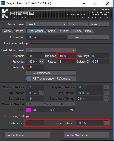Open the Final Gather Preset dropdown
Screen dimensions: 114x141
tap(51, 50)
